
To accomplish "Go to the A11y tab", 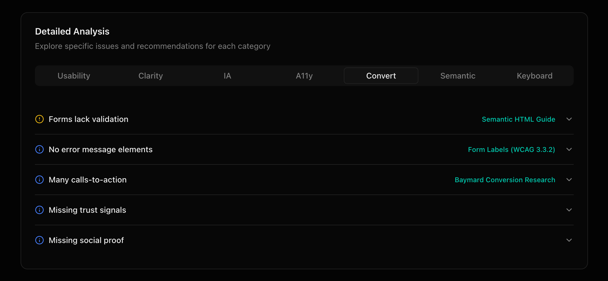I will pos(304,76).
